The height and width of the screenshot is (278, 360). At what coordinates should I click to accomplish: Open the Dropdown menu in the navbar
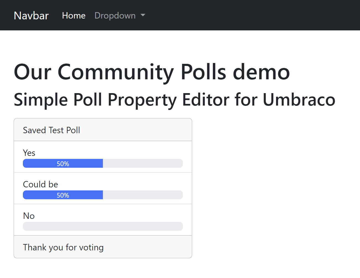115,15
